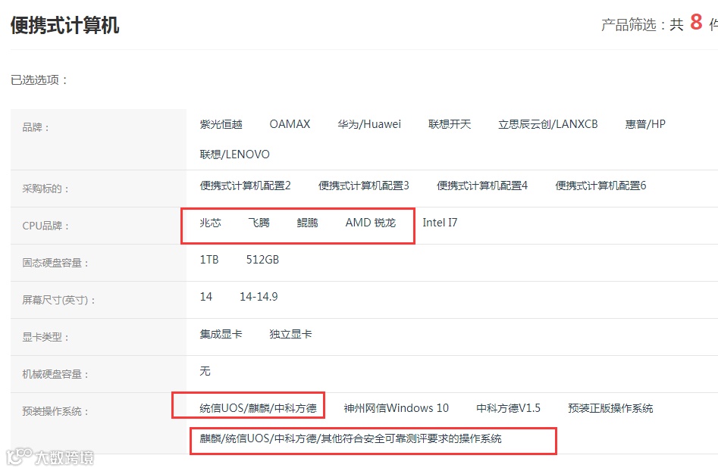
Task: Click the 已选选项 label
Action: (x=39, y=80)
